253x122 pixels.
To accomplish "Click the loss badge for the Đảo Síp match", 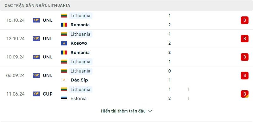I will point(244,75).
